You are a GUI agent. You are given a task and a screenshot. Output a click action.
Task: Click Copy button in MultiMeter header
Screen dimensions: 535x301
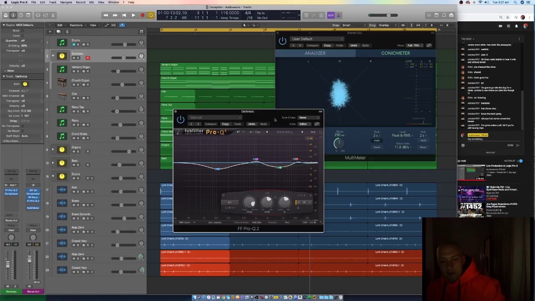point(327,45)
